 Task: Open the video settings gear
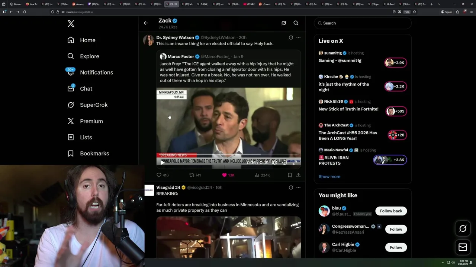point(284,162)
